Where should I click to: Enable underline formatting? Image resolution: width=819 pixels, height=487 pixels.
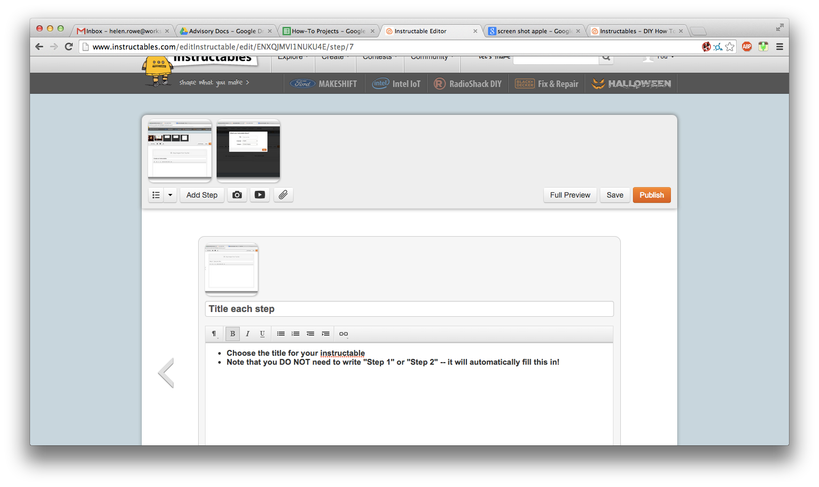click(262, 333)
